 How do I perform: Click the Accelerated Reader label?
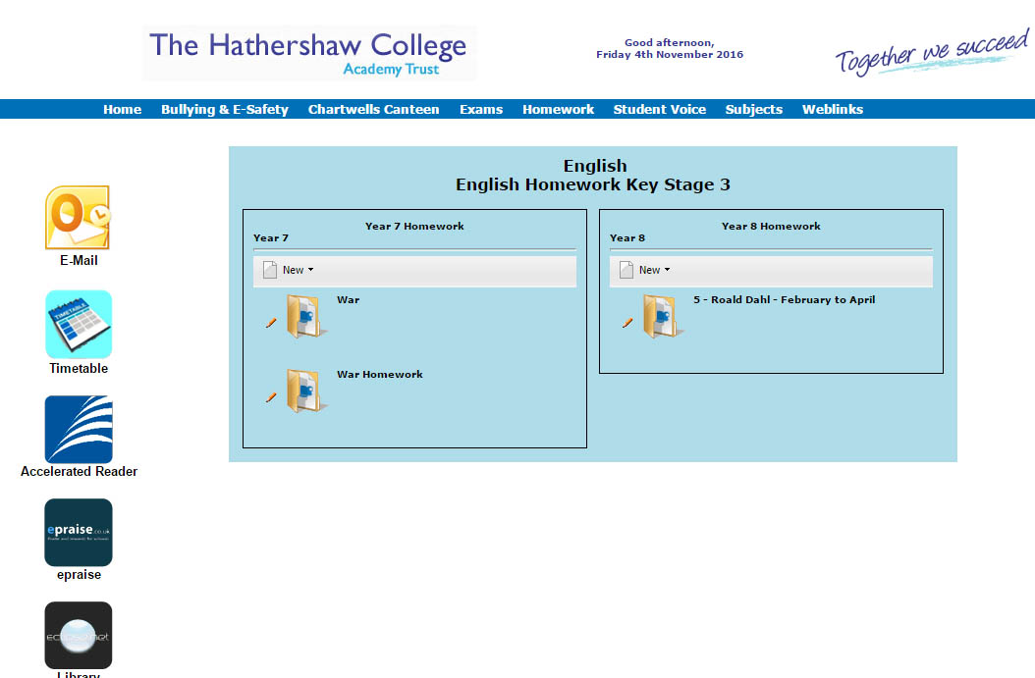79,472
